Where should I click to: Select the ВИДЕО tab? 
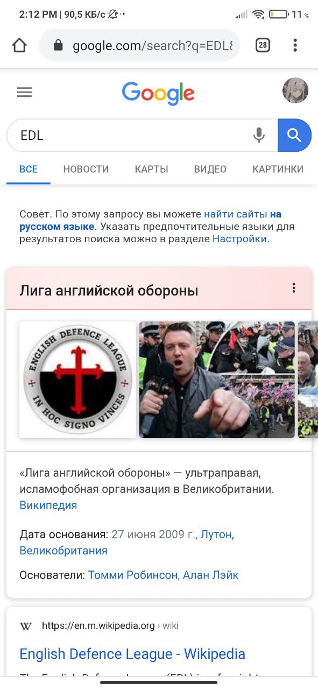point(210,169)
